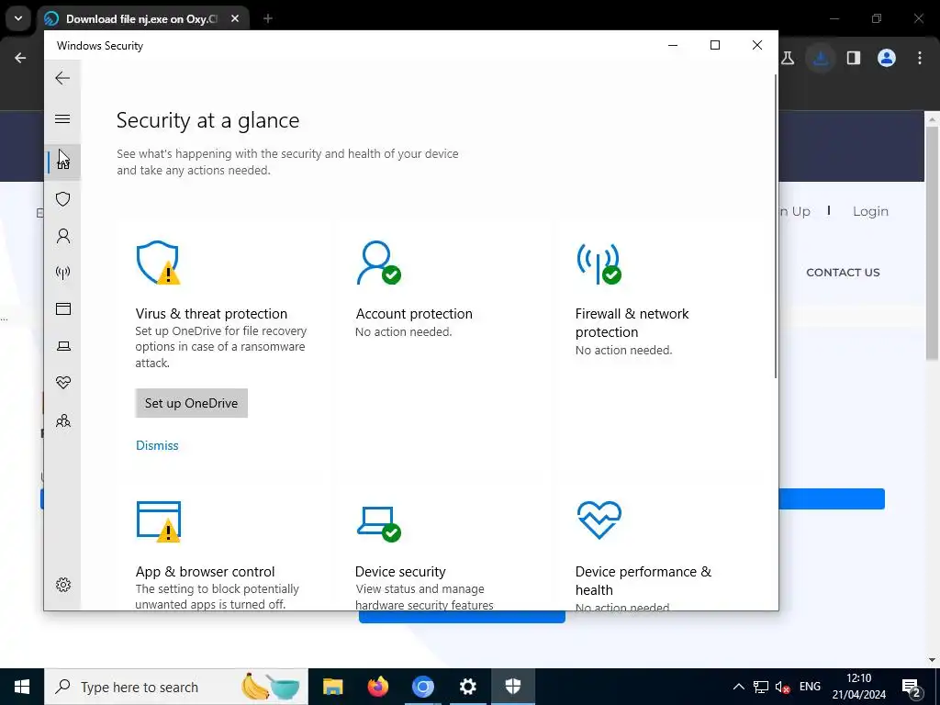Viewport: 940px width, 705px height.
Task: Toggle the browser side panel
Action: 854,58
